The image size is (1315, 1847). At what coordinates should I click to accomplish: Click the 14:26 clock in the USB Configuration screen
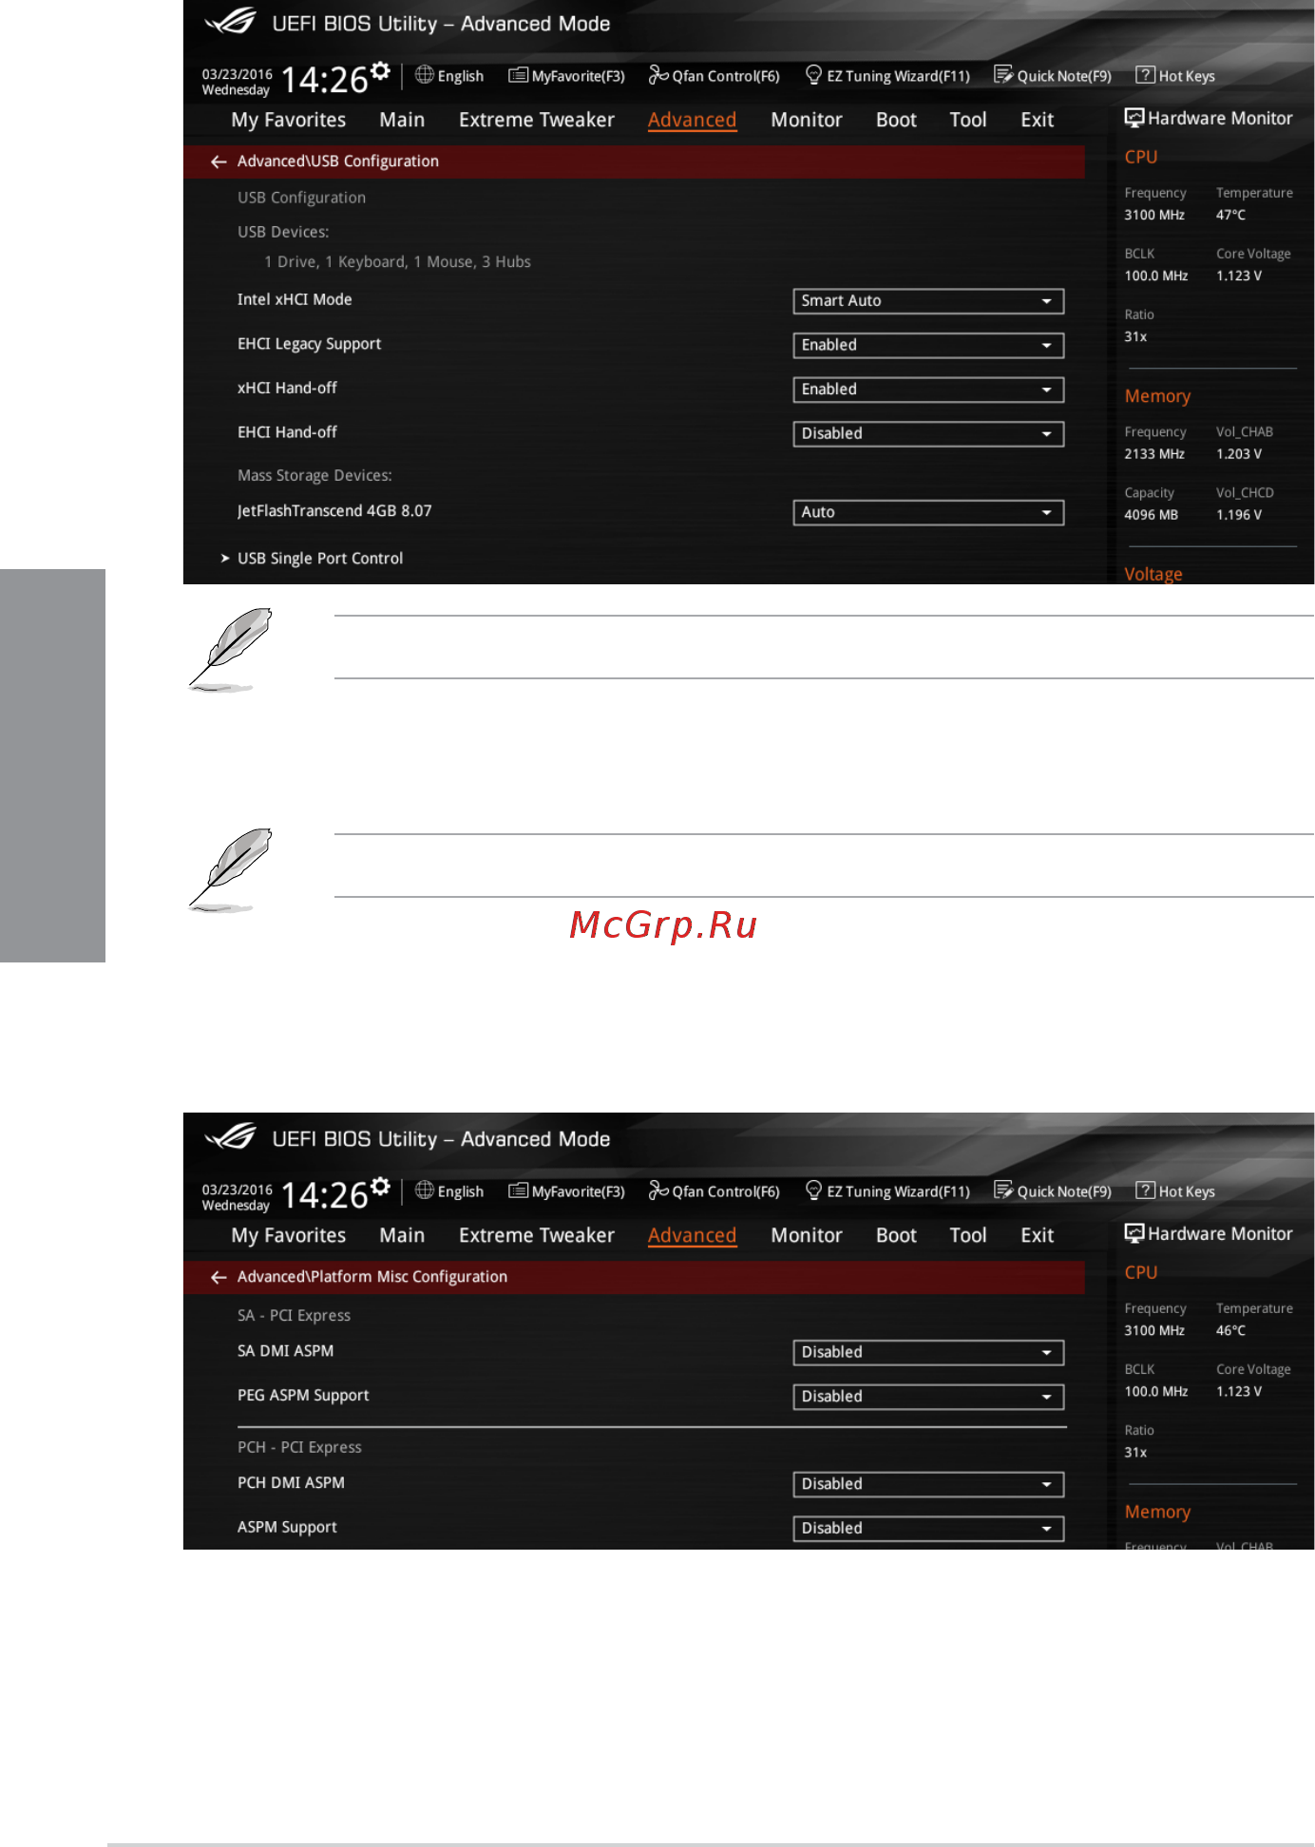324,81
